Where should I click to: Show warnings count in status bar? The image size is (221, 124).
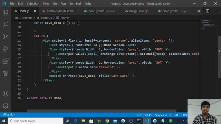click(13, 115)
